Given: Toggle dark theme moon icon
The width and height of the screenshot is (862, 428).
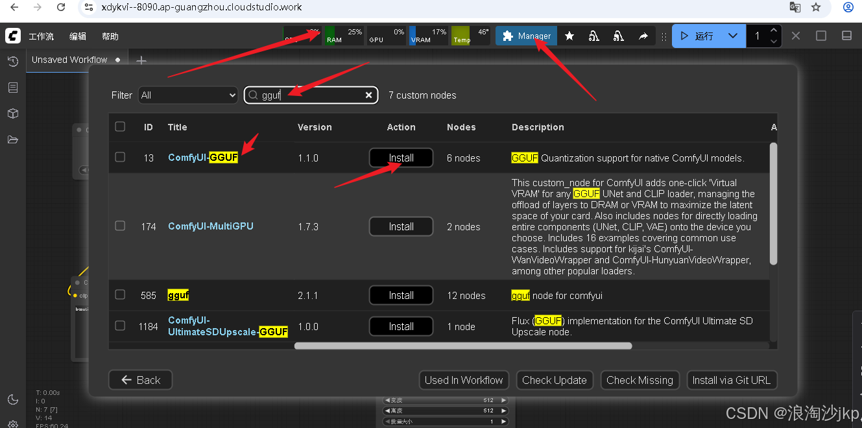Looking at the screenshot, I should (x=12, y=399).
